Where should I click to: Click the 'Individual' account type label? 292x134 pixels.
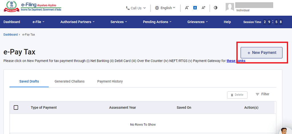tap(243, 11)
